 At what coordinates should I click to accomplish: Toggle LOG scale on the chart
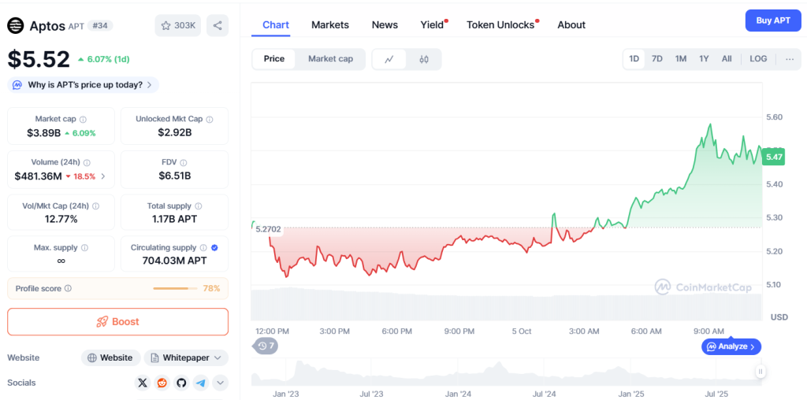click(758, 59)
